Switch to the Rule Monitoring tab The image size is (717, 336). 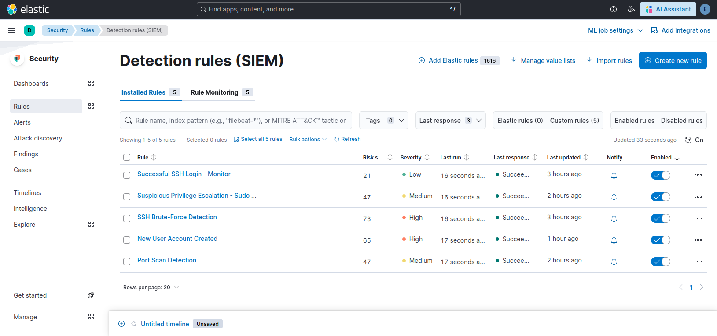pos(214,92)
